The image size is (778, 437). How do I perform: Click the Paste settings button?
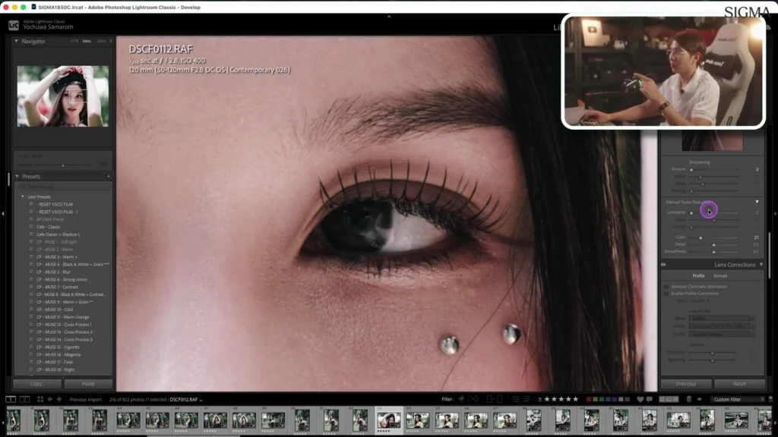(88, 384)
